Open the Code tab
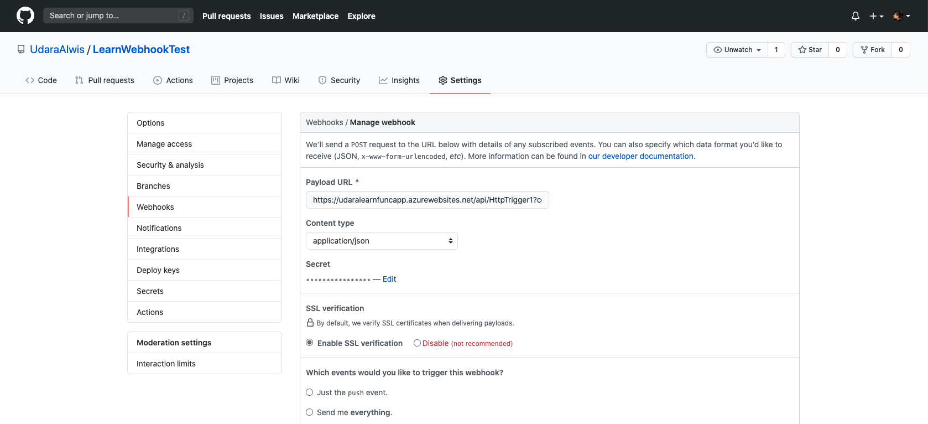The image size is (928, 424). tap(41, 80)
